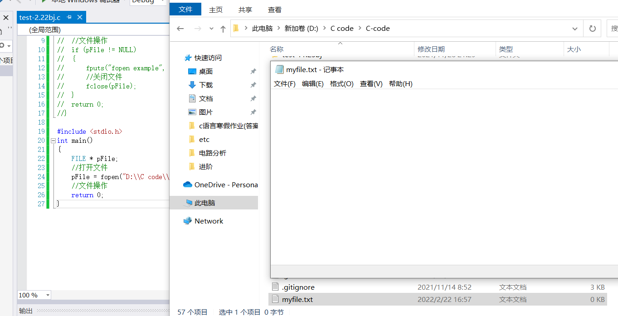Screen dimensions: 618x316
Task: Open the 帮助(H) menu in Notepad
Action: [x=401, y=84]
